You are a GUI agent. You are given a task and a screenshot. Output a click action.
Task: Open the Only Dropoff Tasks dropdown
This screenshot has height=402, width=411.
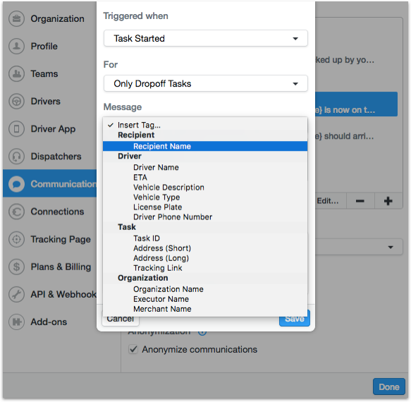pos(206,84)
